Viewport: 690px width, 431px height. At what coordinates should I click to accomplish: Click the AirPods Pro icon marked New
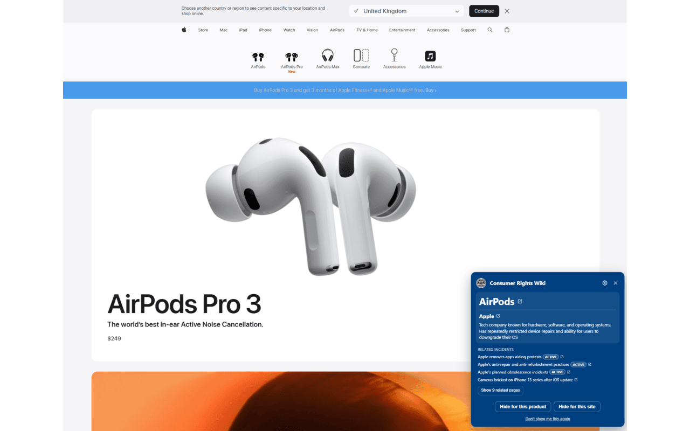(x=292, y=57)
